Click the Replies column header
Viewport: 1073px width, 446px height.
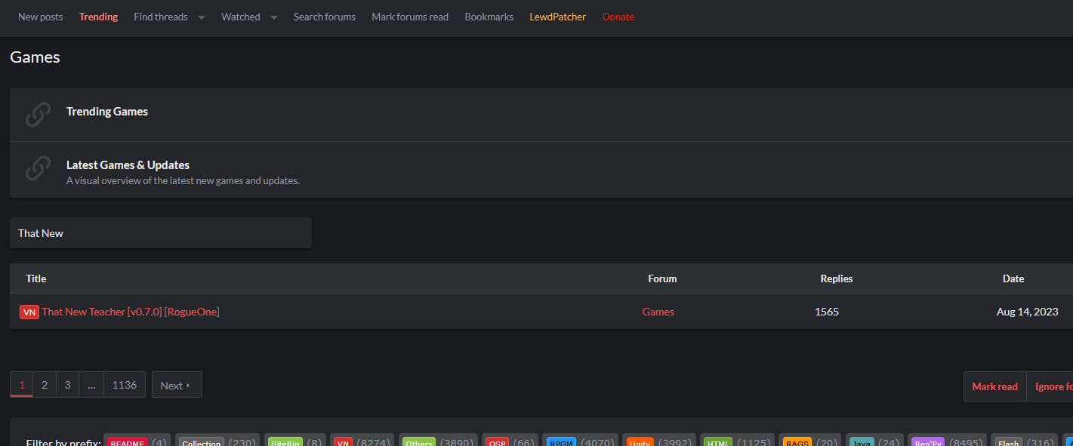click(837, 278)
